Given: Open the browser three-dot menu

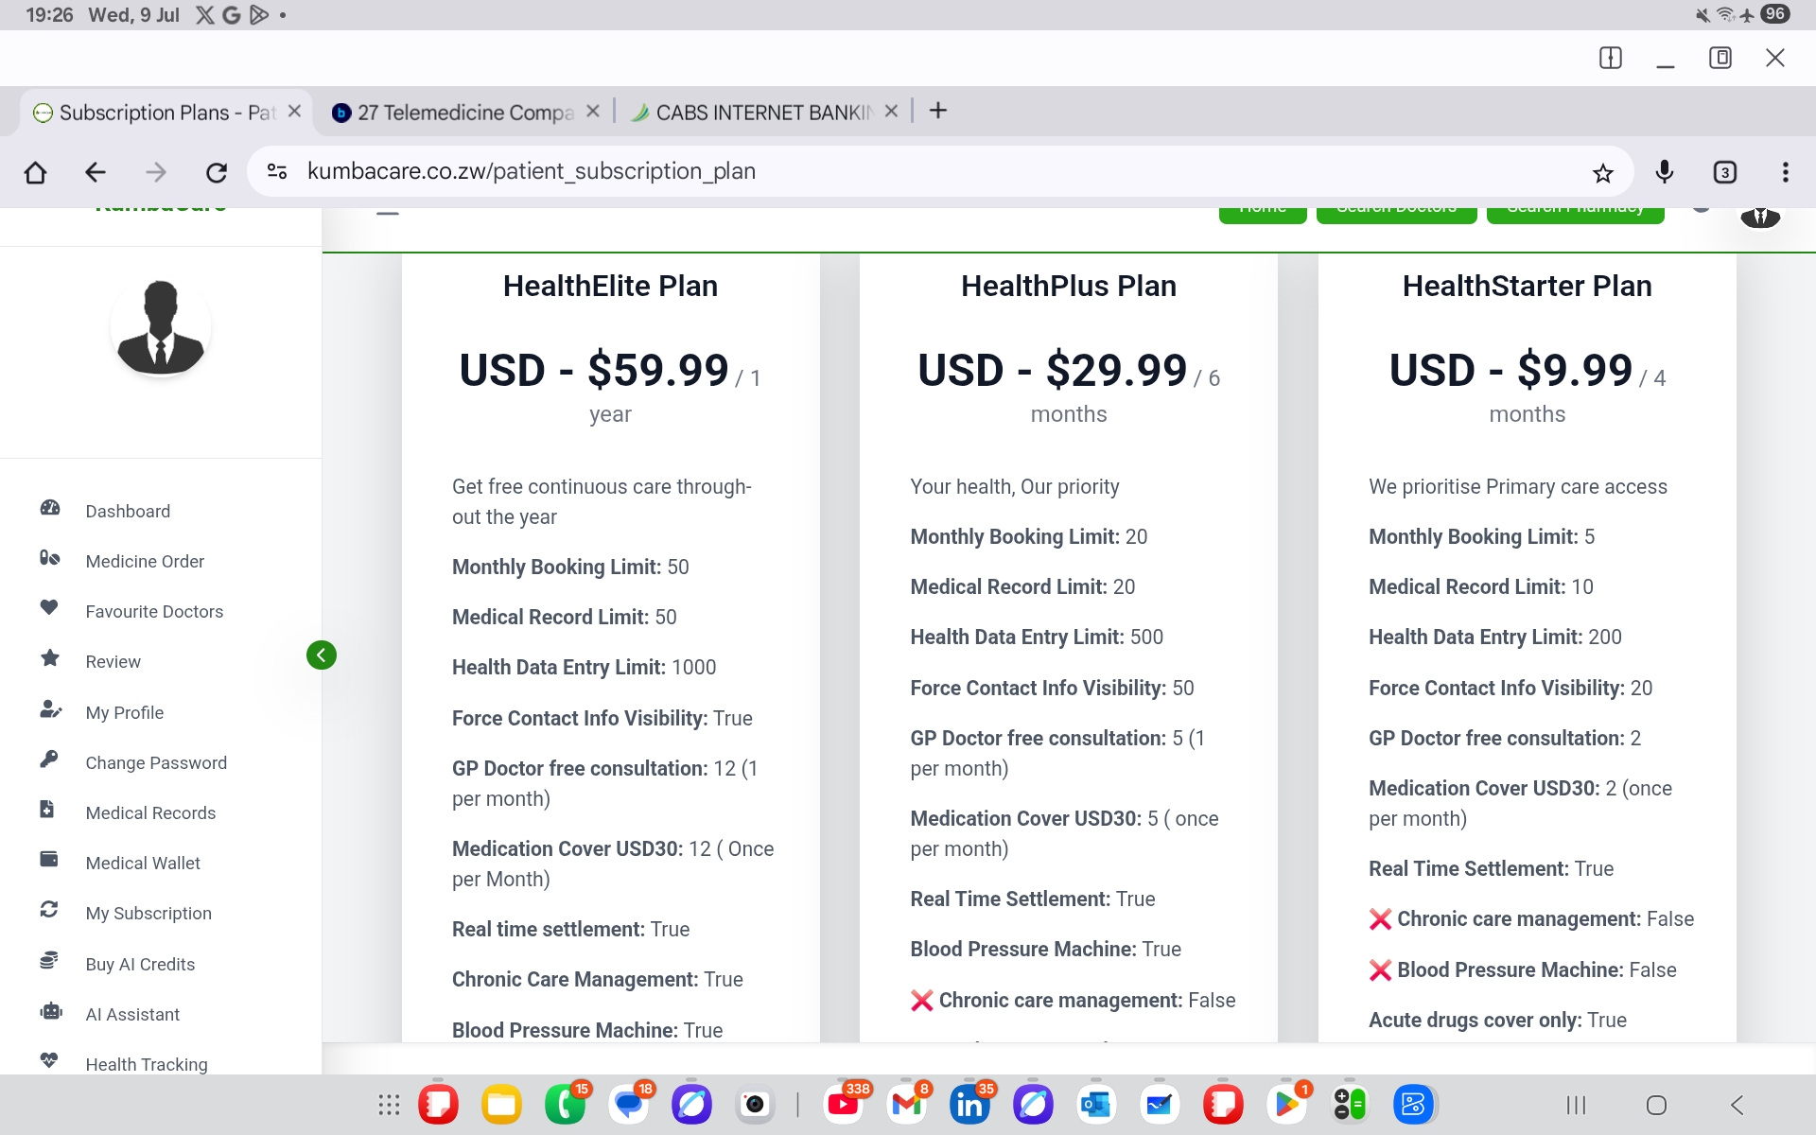Looking at the screenshot, I should [1785, 172].
